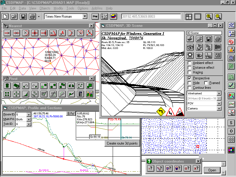The height and width of the screenshot is (177, 236).
Task: Click the table list icon in Pivot panel
Action: pos(80,94)
